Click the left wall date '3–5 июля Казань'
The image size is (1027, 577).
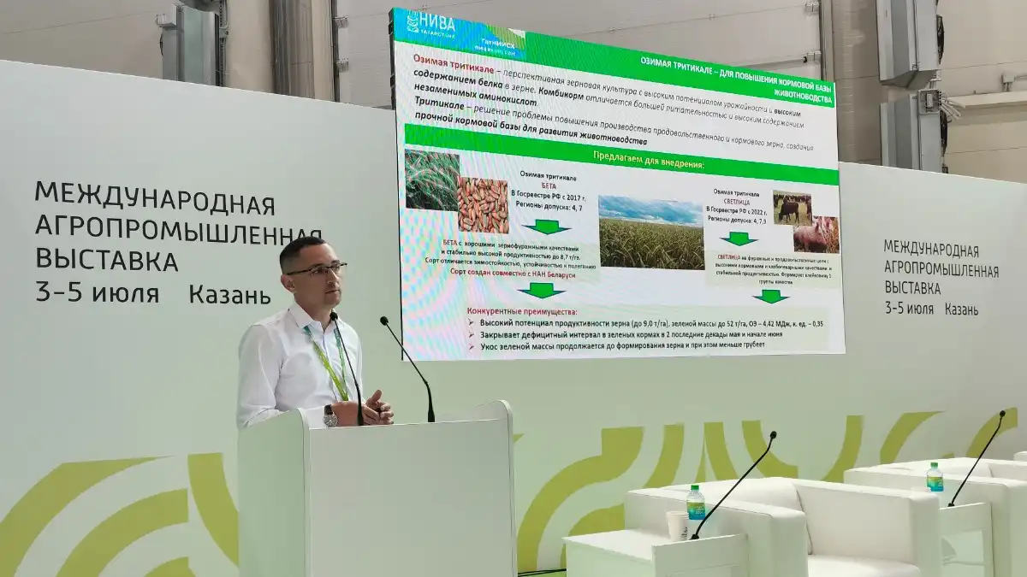pyautogui.click(x=153, y=295)
